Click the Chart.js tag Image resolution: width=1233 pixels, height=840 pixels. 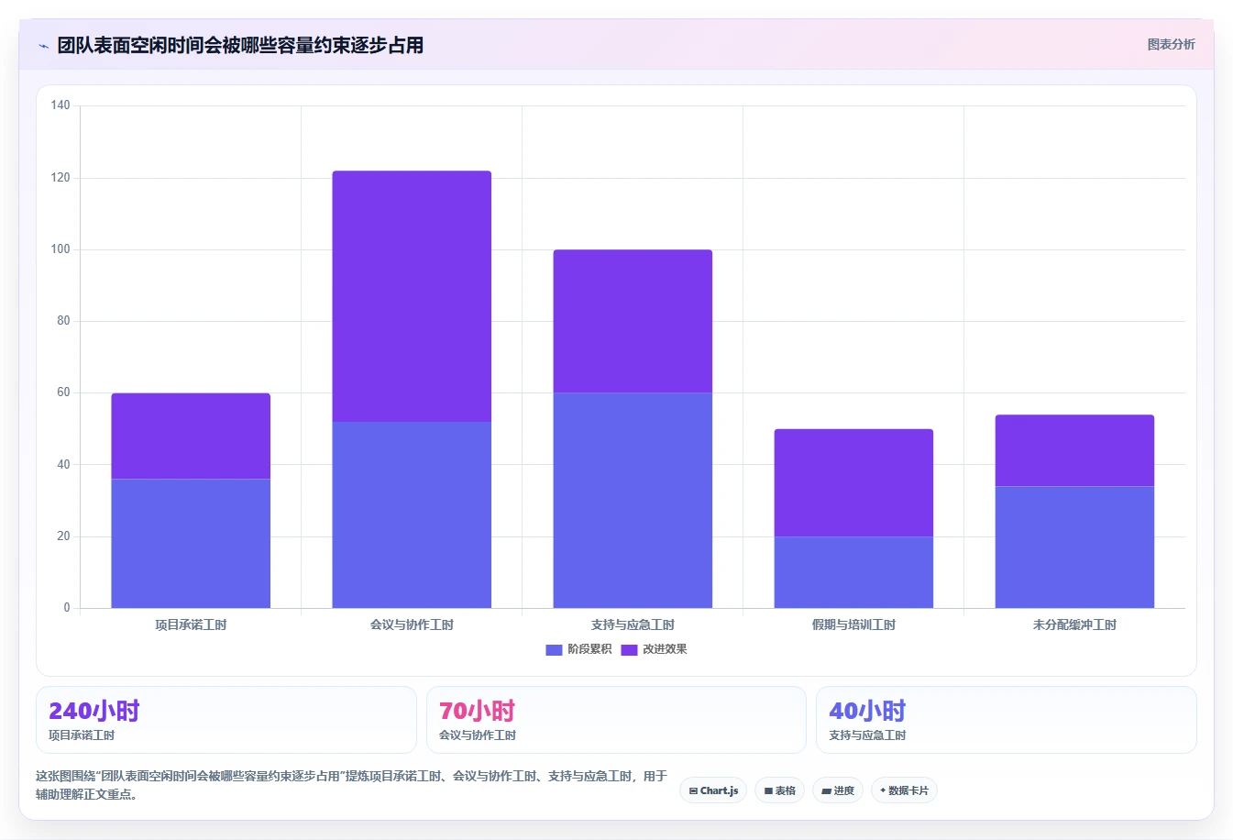tap(713, 790)
